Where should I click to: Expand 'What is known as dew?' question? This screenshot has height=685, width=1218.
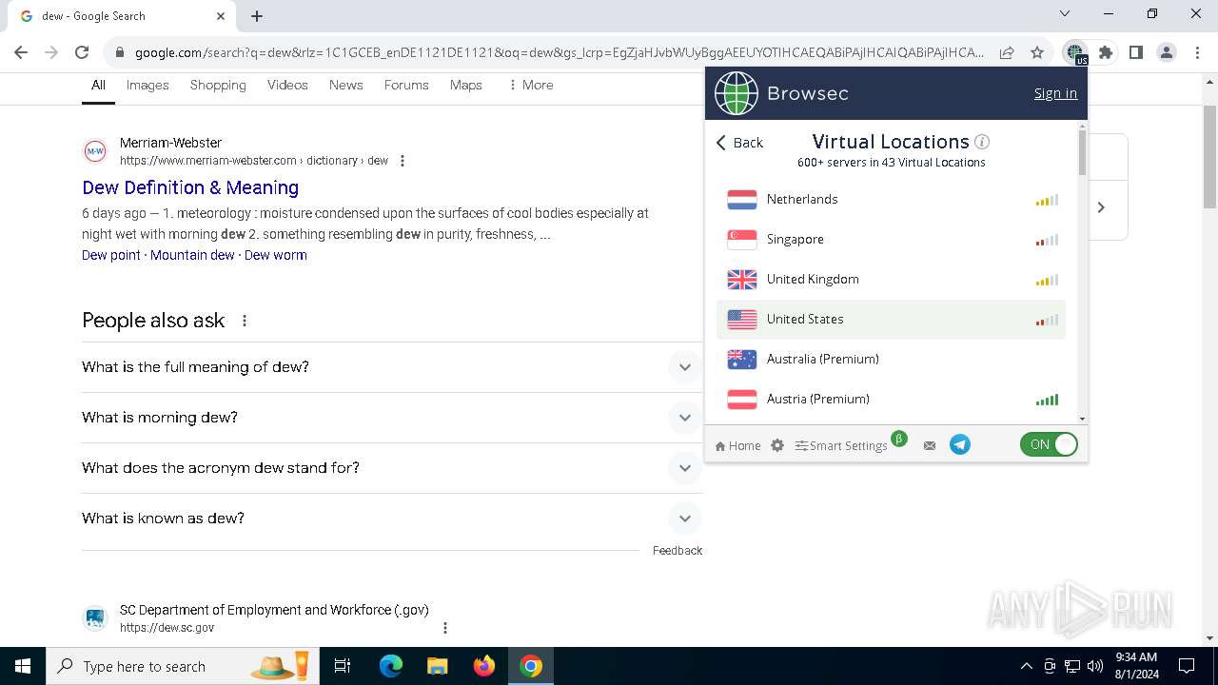click(391, 519)
